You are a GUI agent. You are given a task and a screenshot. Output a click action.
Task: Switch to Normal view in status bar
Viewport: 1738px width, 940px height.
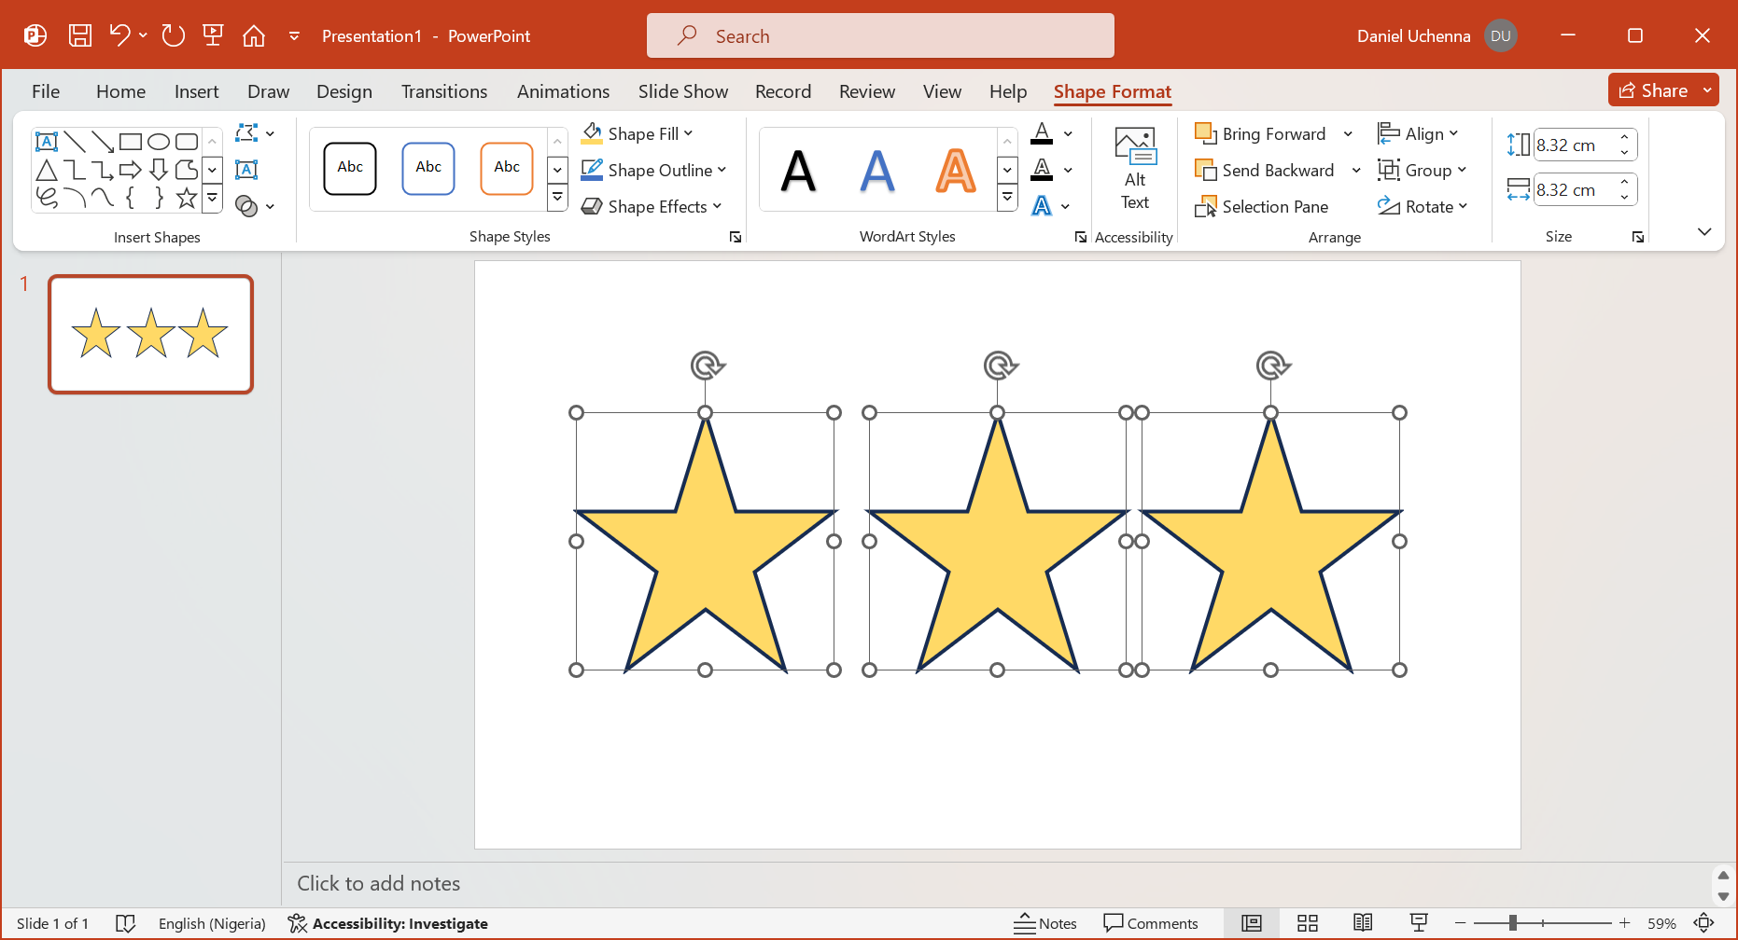click(x=1251, y=923)
